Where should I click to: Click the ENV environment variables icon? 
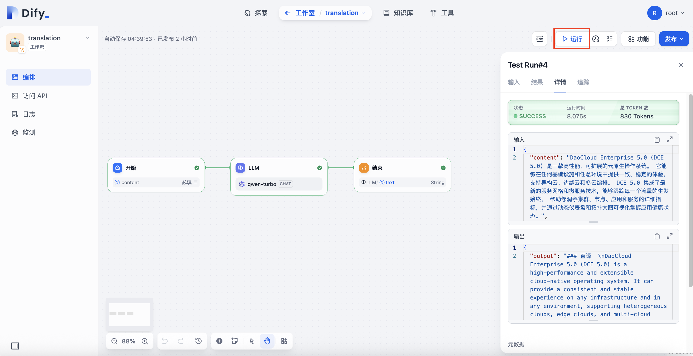[539, 39]
